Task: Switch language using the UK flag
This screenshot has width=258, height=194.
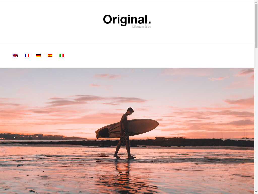Action: 15,56
